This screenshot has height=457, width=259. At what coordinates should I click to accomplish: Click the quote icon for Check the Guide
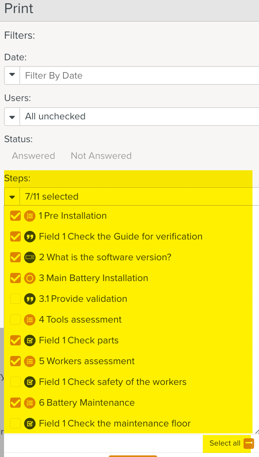coord(29,237)
